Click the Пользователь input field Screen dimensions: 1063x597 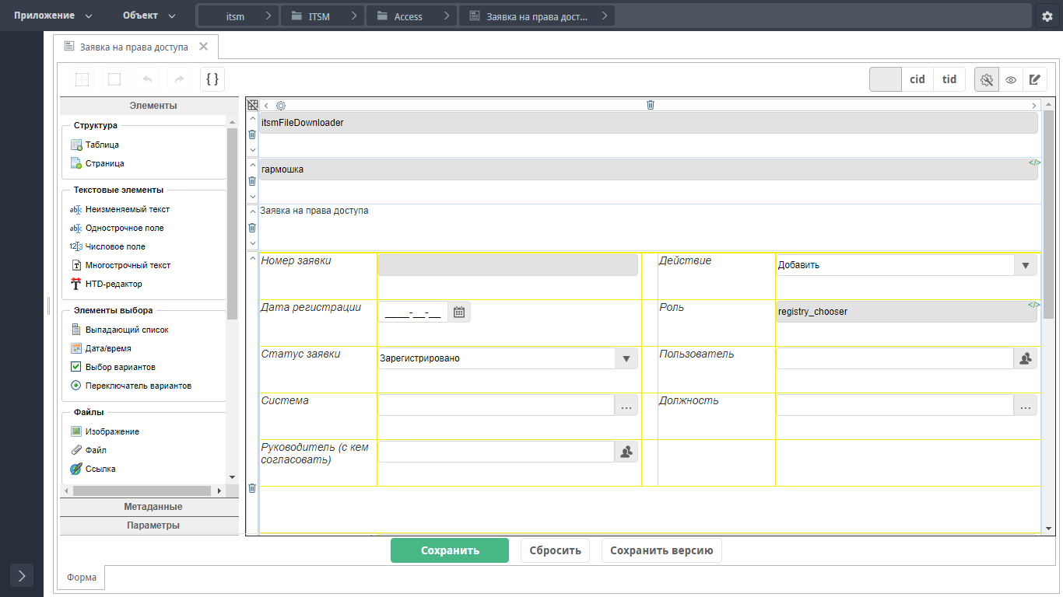[895, 358]
